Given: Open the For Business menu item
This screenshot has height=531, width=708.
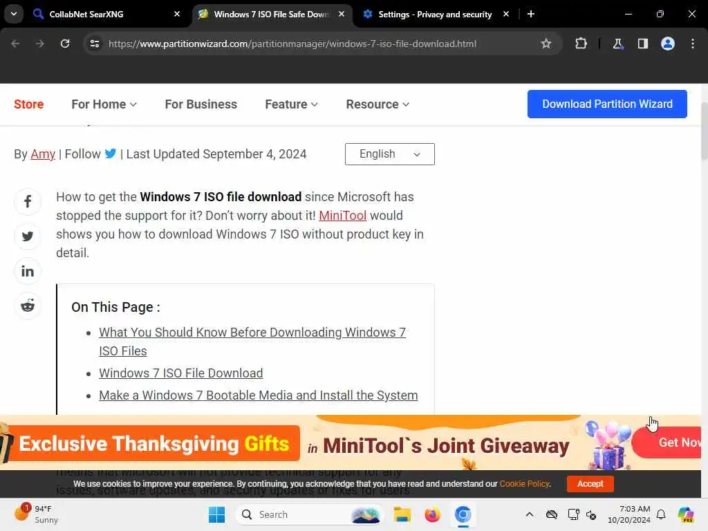Looking at the screenshot, I should pos(201,104).
